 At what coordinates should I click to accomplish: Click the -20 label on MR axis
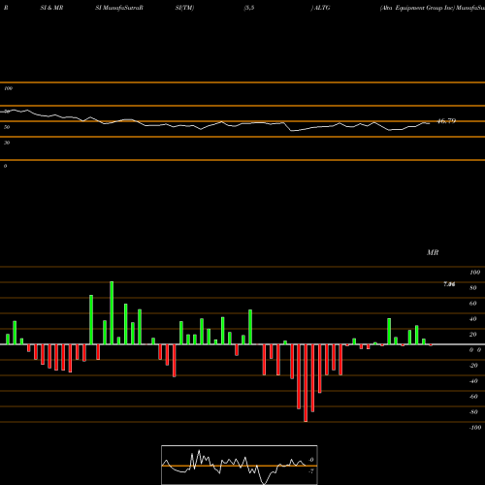point(473,366)
